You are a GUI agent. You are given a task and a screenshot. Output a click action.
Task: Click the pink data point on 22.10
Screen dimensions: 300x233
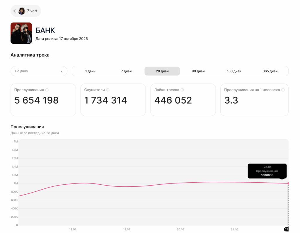coord(288,183)
